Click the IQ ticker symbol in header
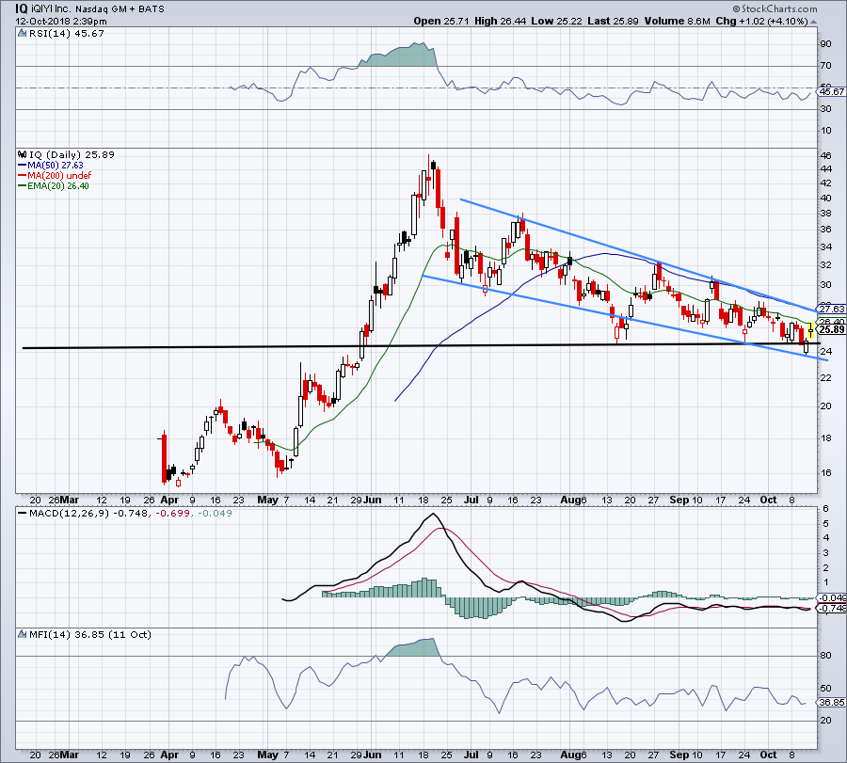 point(22,8)
